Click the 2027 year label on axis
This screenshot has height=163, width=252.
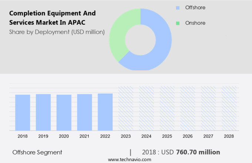[x=208, y=136]
